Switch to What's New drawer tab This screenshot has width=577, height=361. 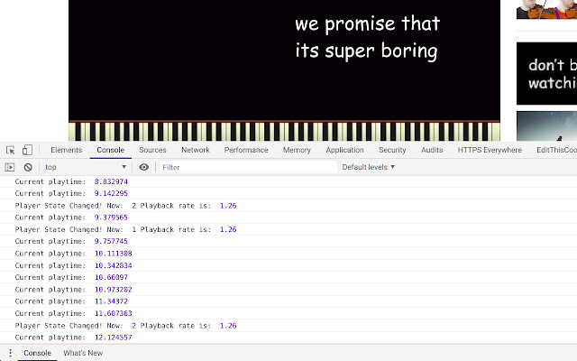[x=83, y=353]
